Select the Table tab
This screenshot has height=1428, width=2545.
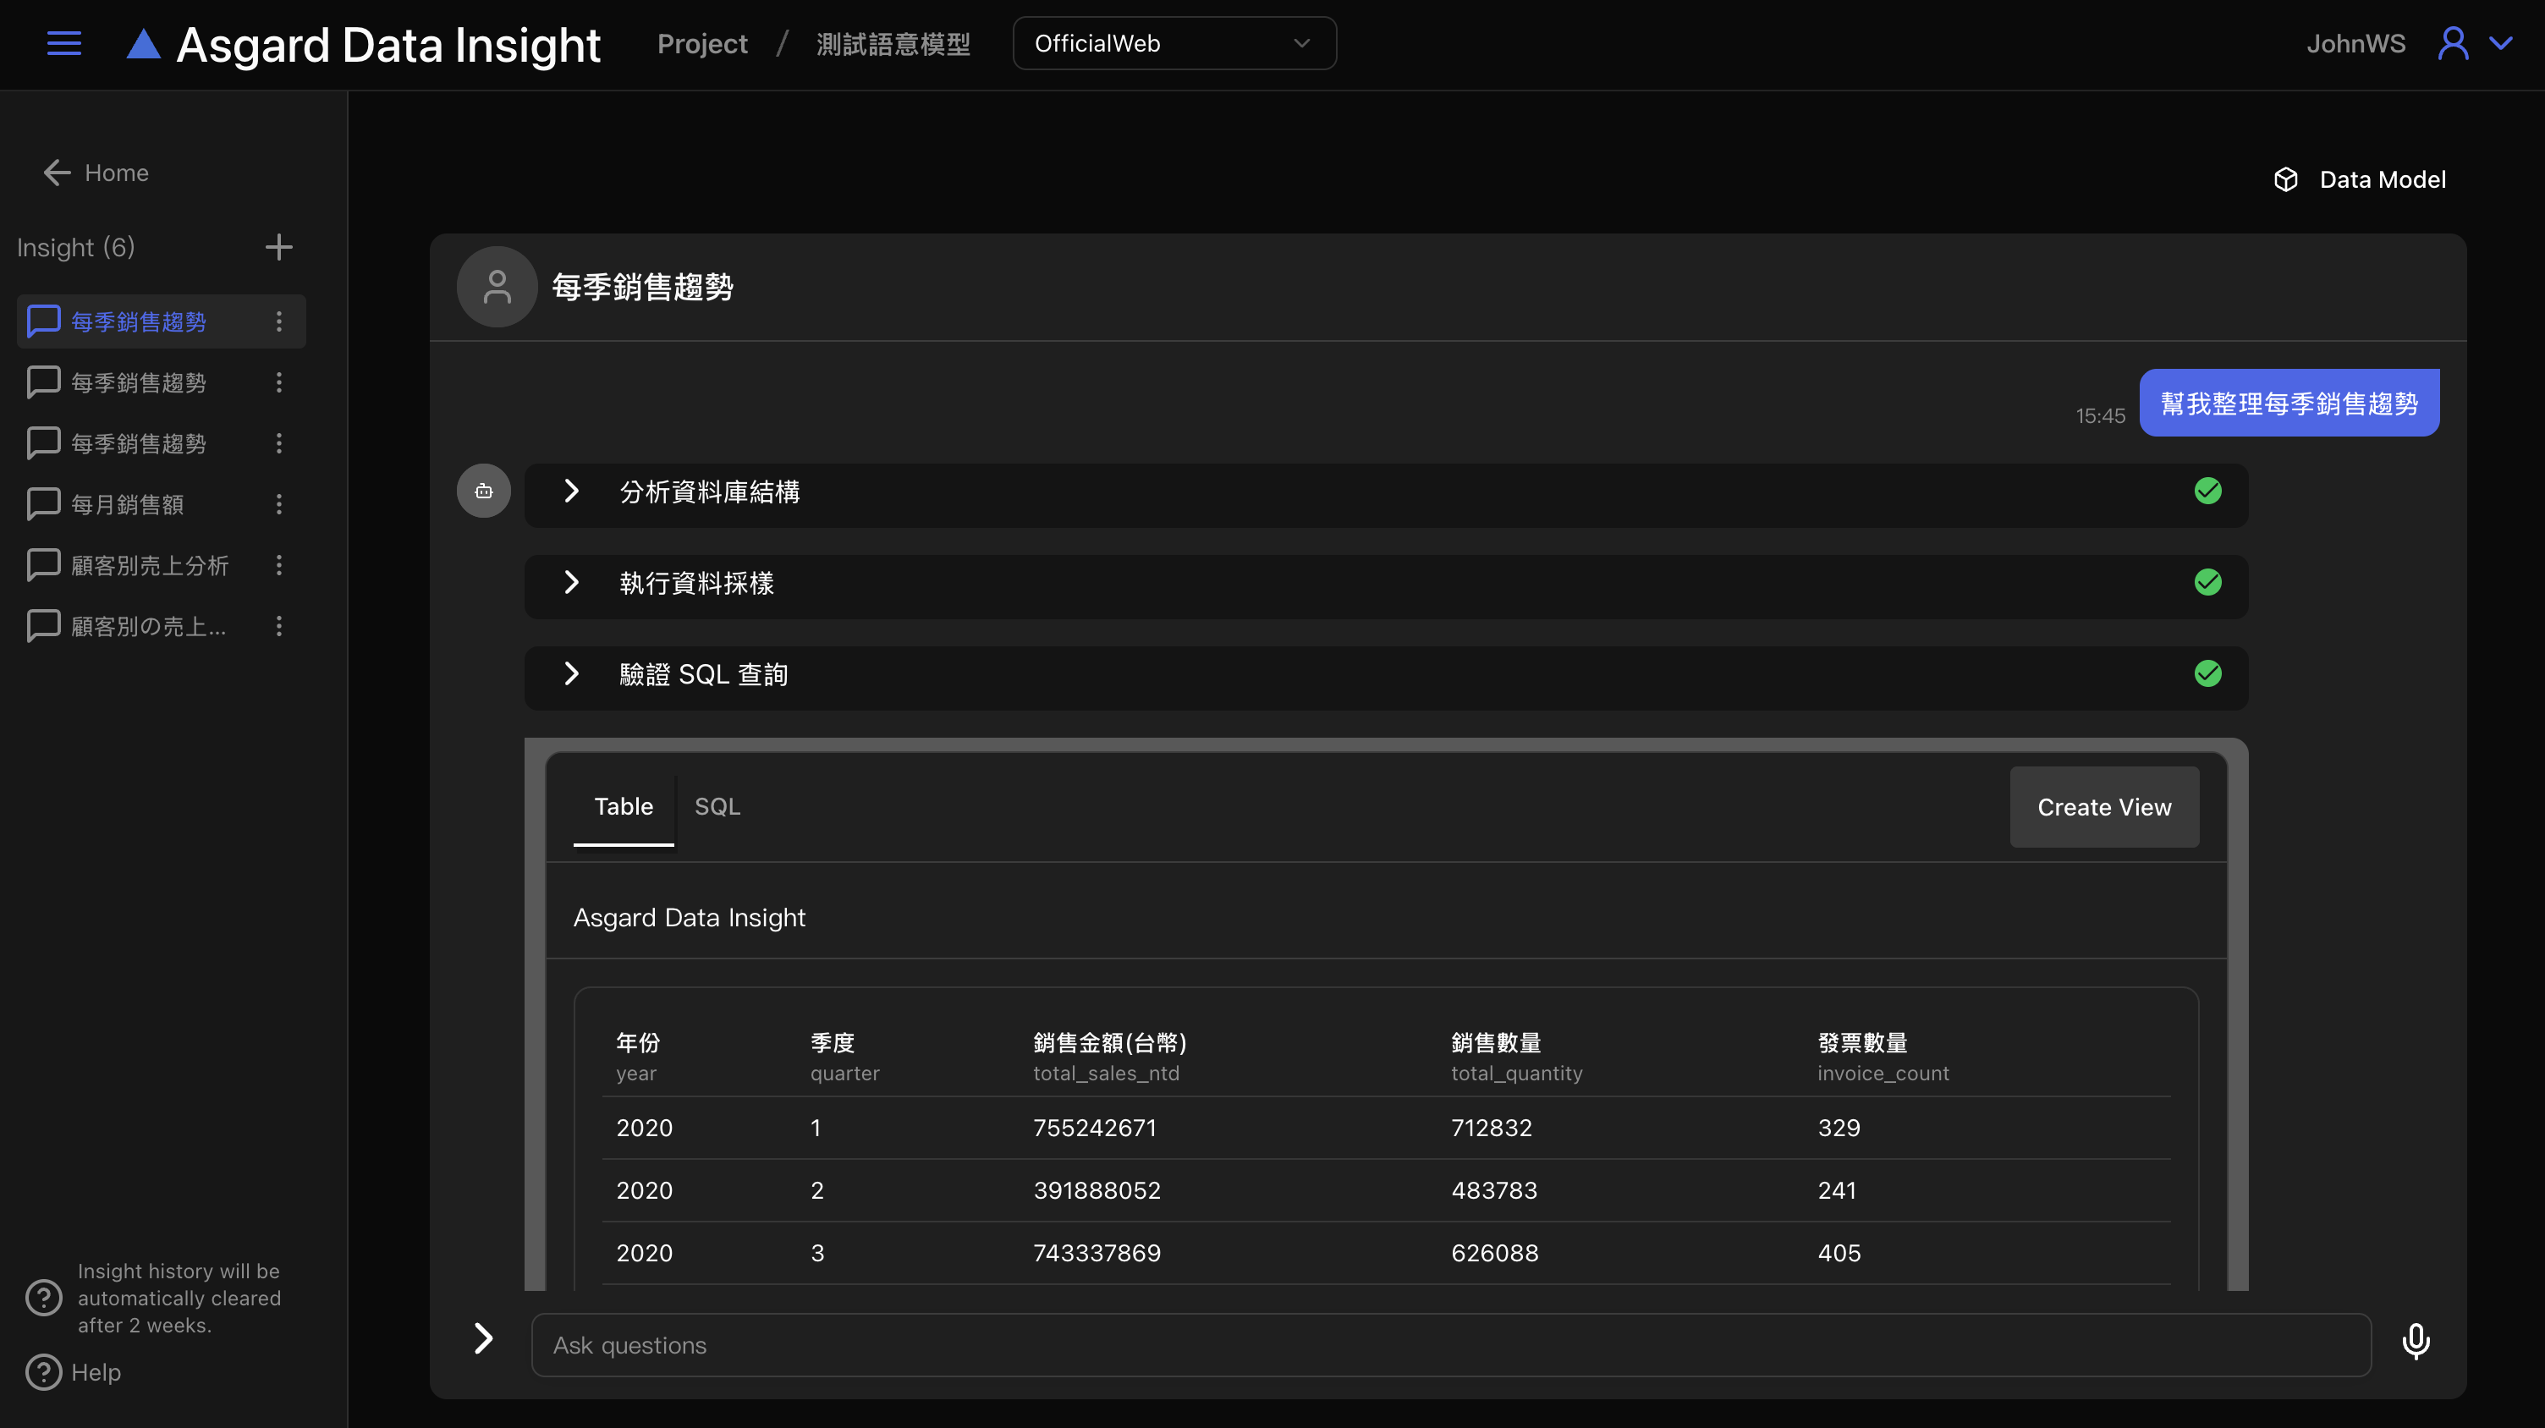coord(624,807)
